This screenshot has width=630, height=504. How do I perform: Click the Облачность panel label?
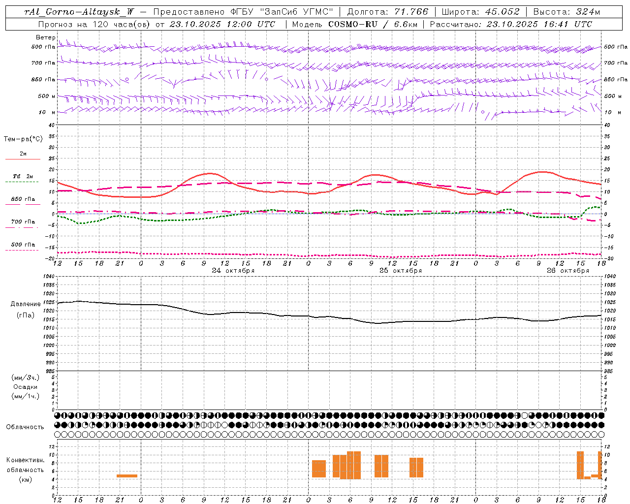coord(25,427)
